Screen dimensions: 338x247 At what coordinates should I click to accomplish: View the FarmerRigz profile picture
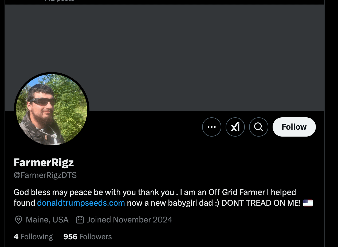[x=52, y=110]
